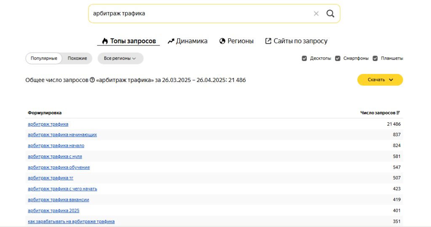431x227 pixels.
Task: Uncheck the Десктопы checkbox
Action: (x=304, y=58)
